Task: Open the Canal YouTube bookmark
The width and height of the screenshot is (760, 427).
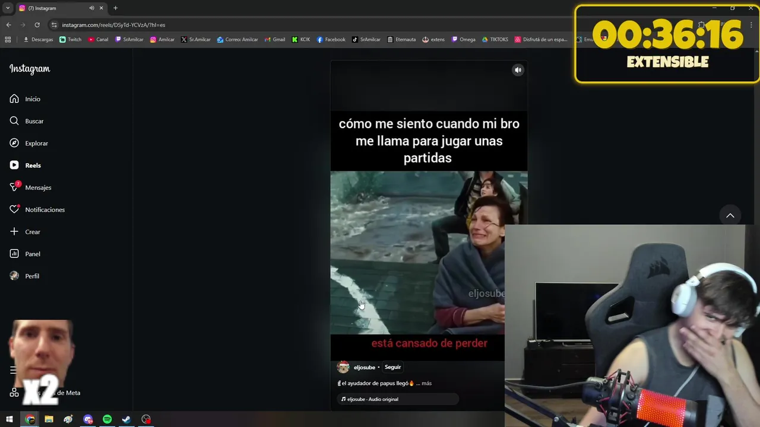Action: tap(98, 40)
